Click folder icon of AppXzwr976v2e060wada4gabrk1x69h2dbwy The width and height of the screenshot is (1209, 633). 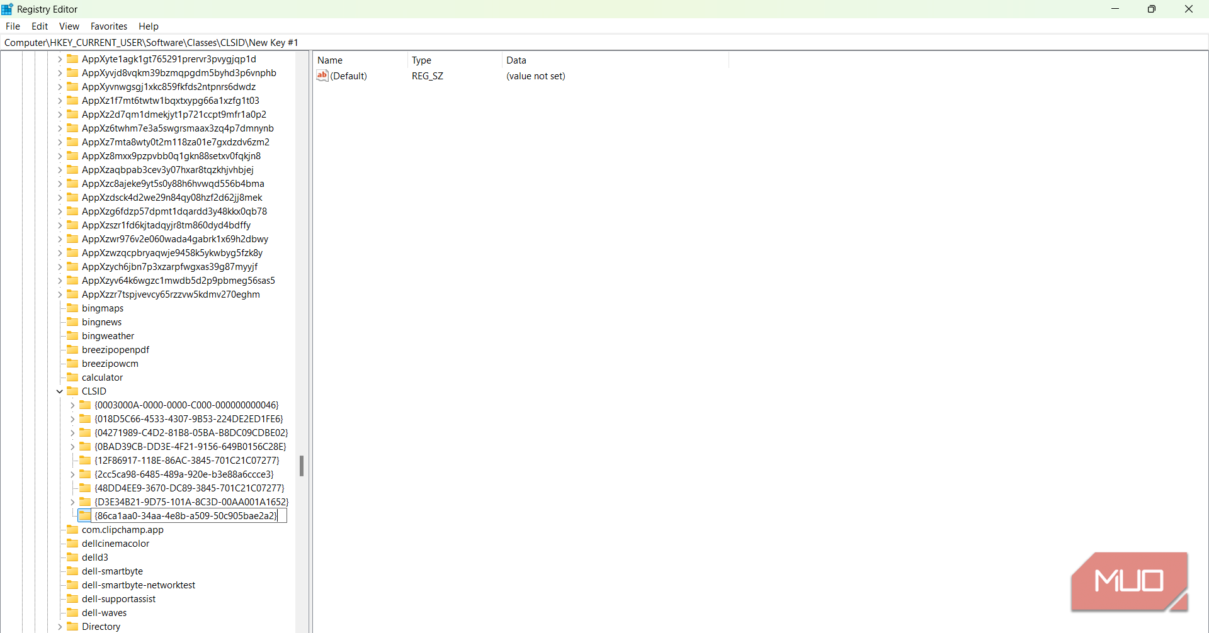coord(72,238)
